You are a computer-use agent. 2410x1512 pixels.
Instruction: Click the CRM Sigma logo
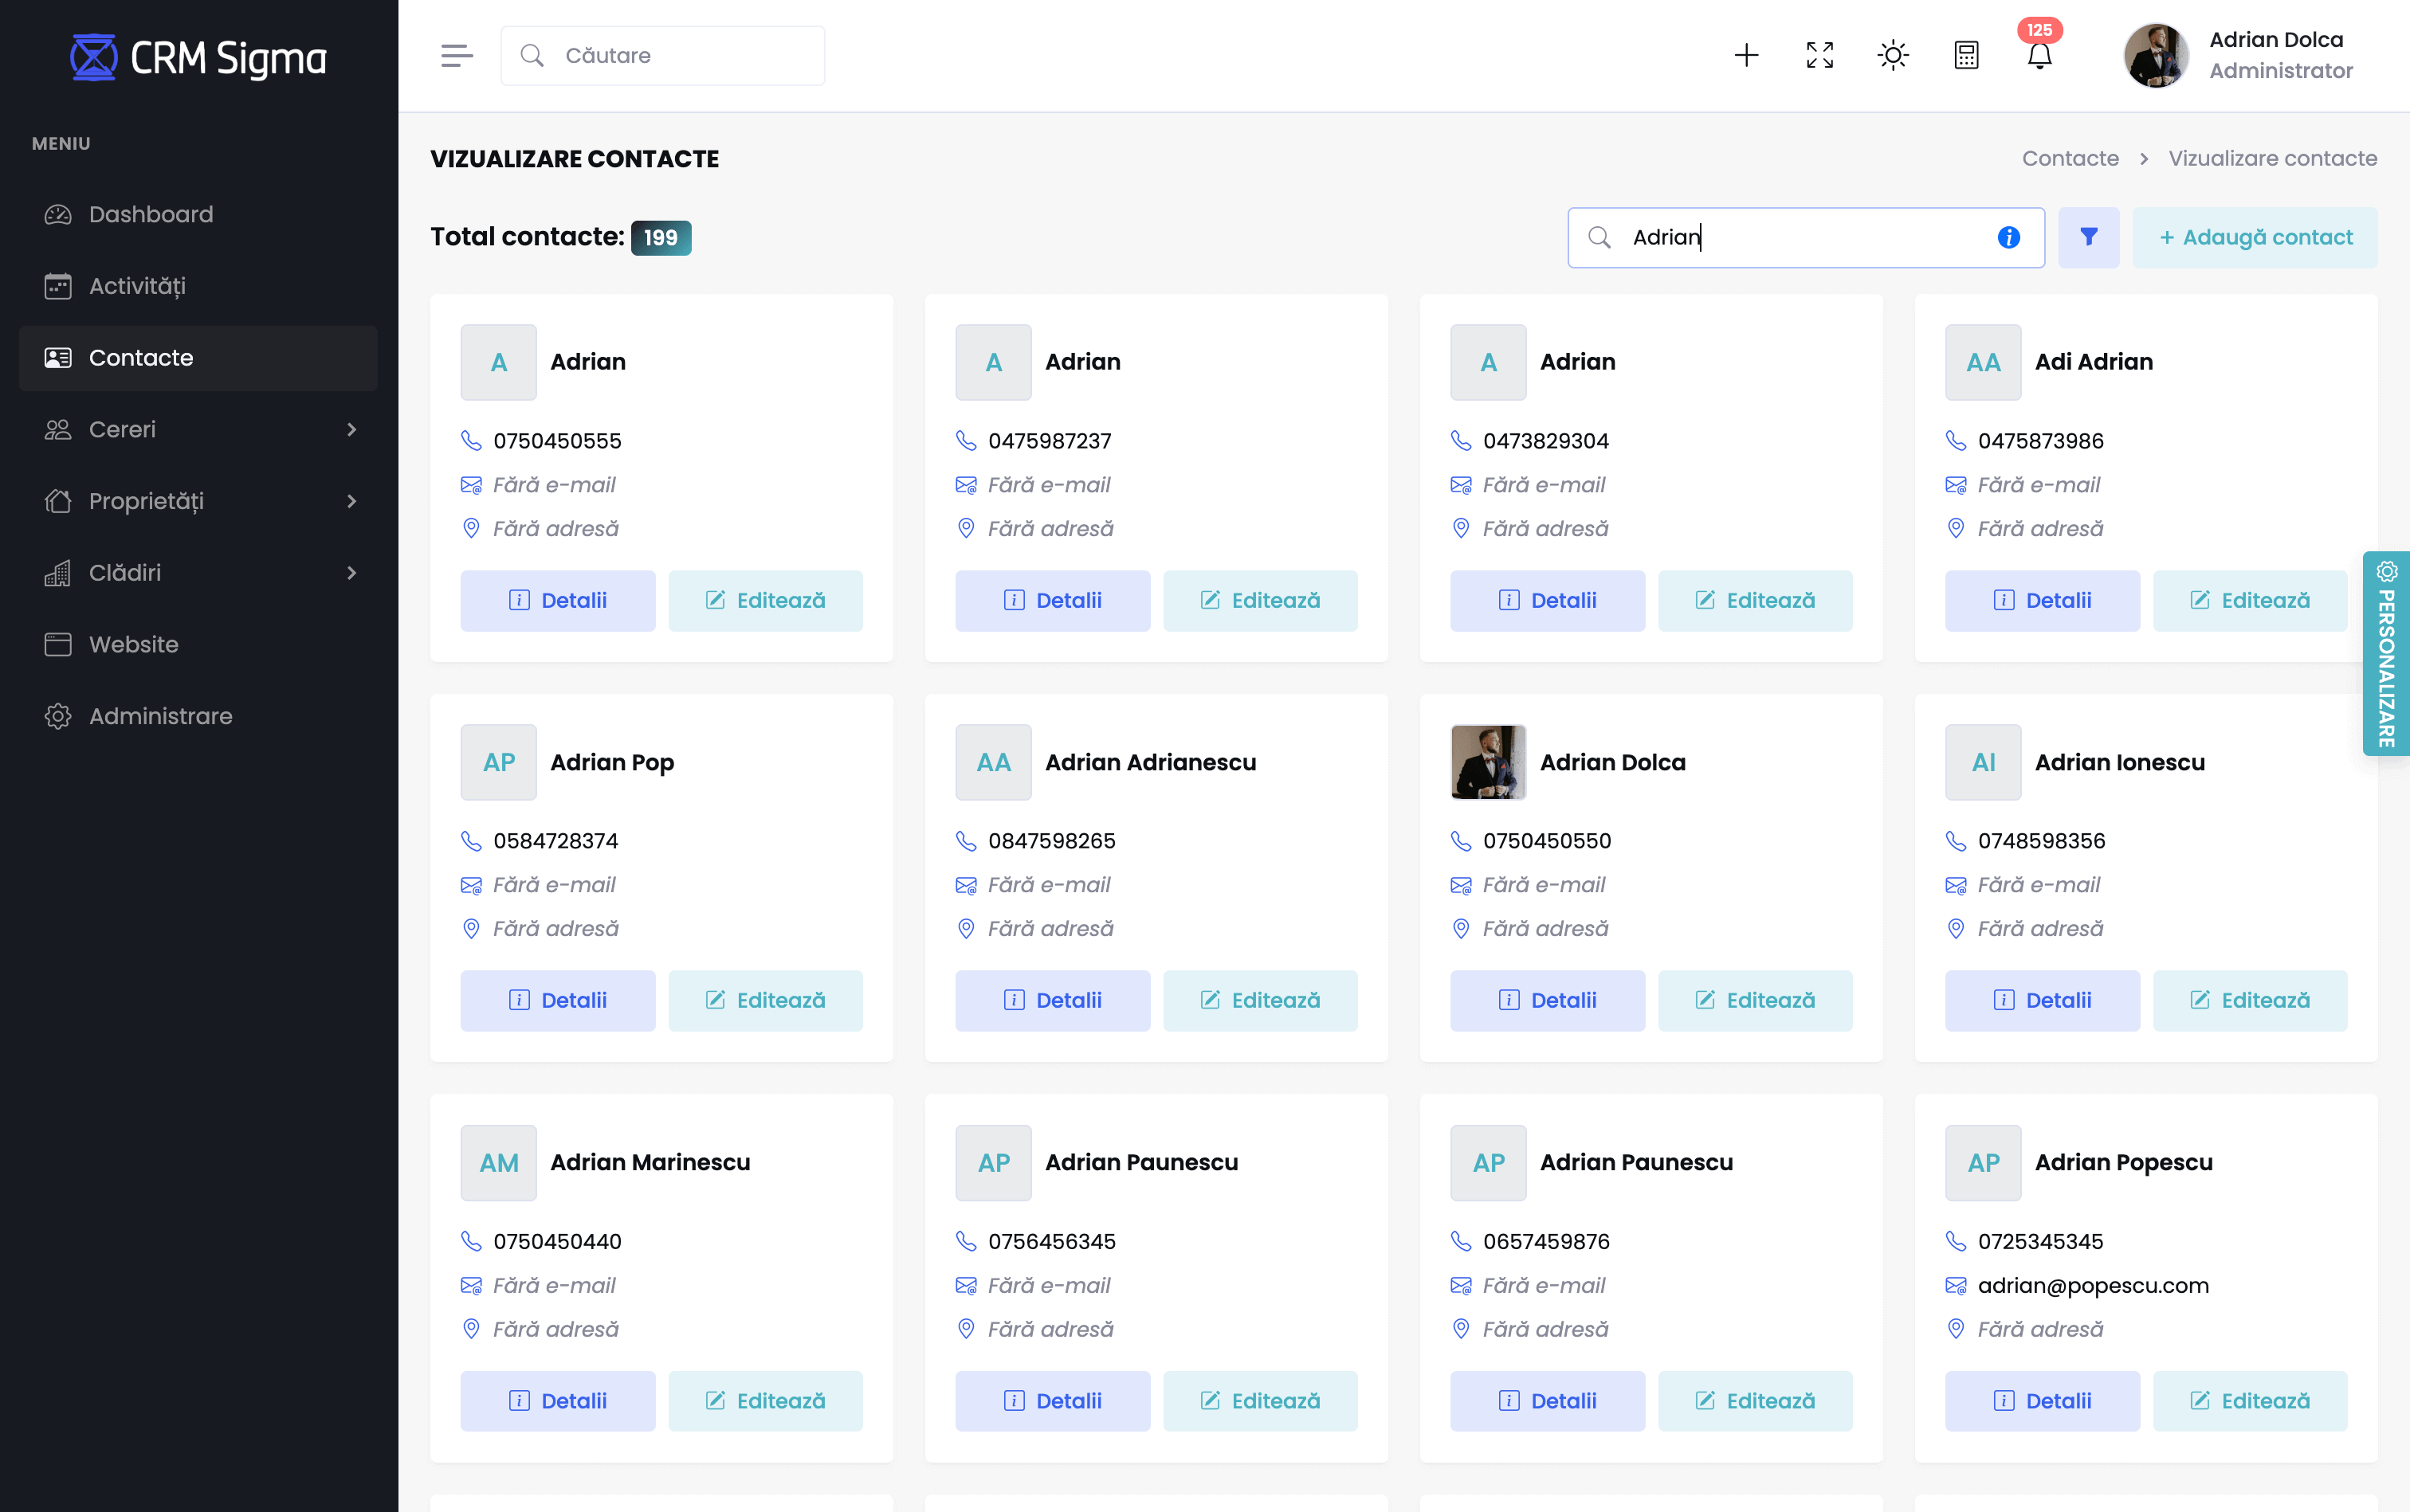point(198,58)
